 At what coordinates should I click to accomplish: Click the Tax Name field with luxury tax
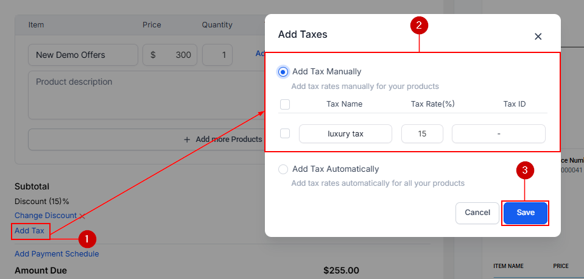tap(345, 133)
